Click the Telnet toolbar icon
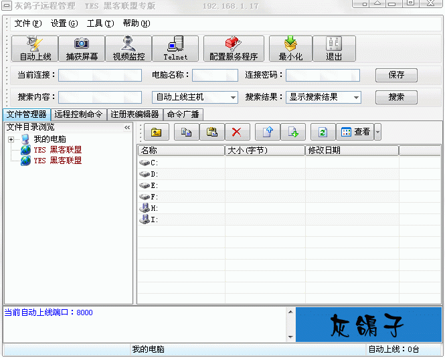Image resolution: width=445 pixels, height=358 pixels. [x=175, y=49]
